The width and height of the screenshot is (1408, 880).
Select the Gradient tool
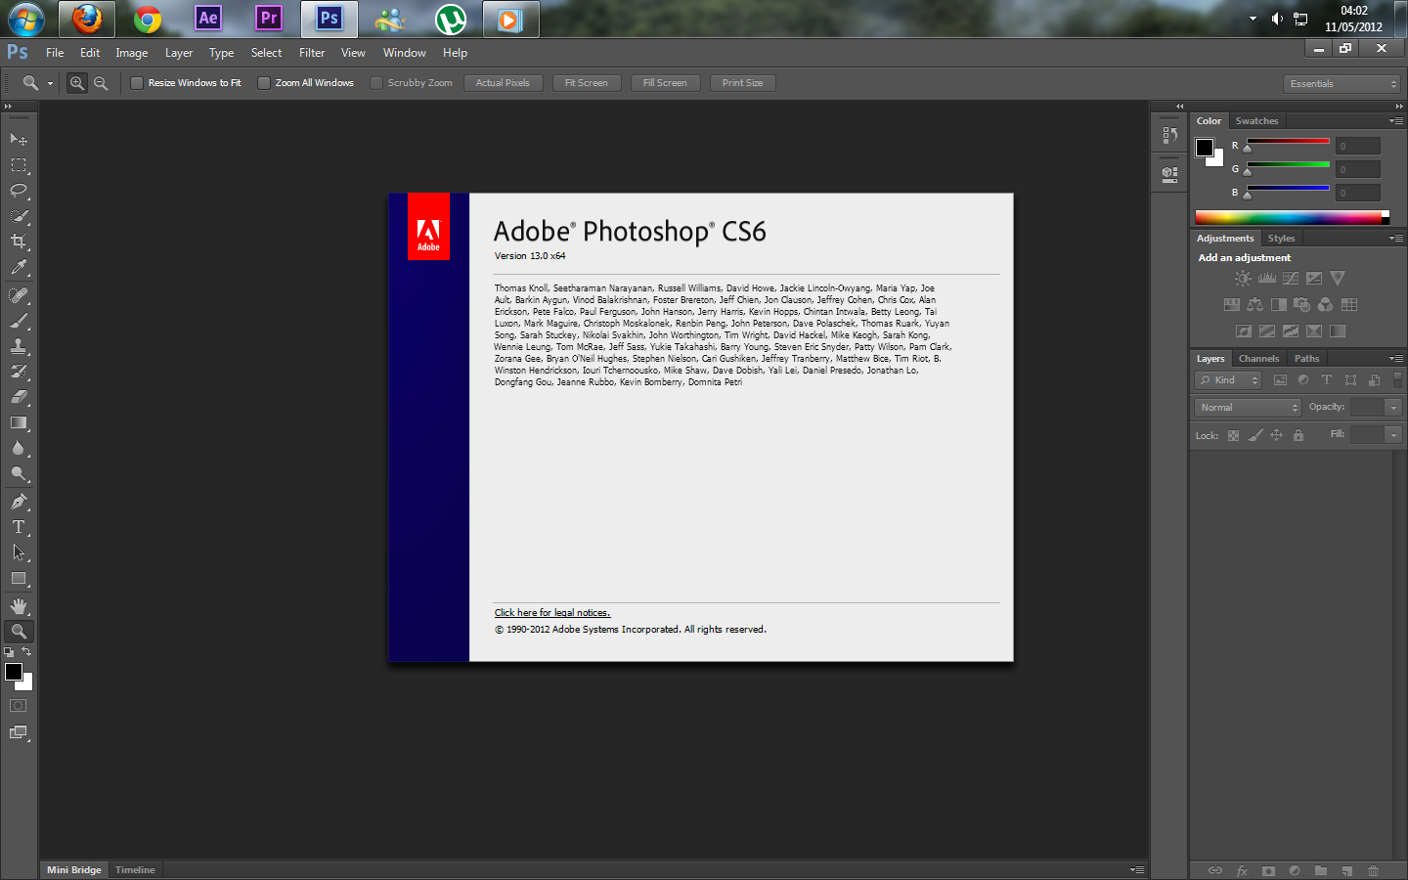(19, 422)
